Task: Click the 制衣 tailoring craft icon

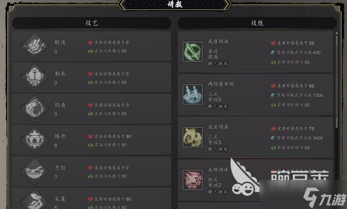Action: pos(35,77)
